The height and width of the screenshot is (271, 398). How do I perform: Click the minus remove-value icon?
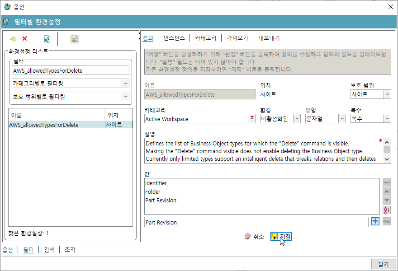click(386, 182)
